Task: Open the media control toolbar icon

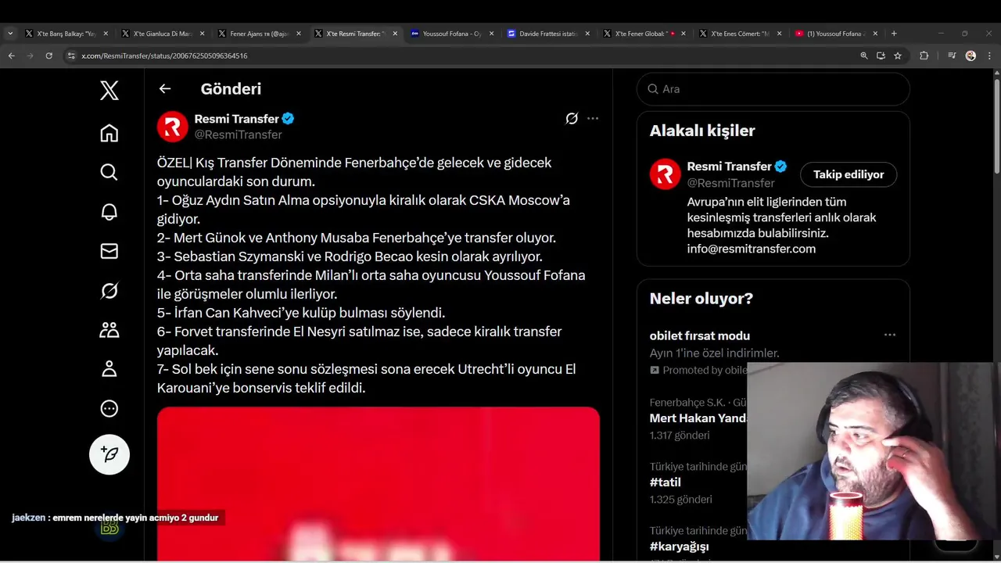Action: (952, 56)
